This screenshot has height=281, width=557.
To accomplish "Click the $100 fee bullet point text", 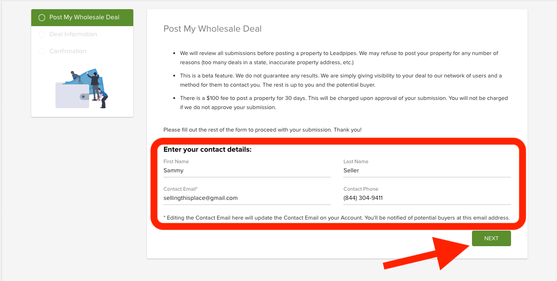I will 344,103.
